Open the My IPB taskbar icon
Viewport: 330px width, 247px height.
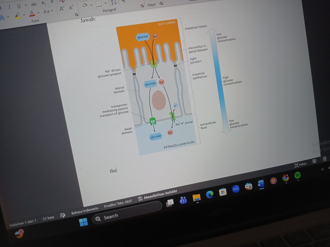pyautogui.click(x=249, y=186)
